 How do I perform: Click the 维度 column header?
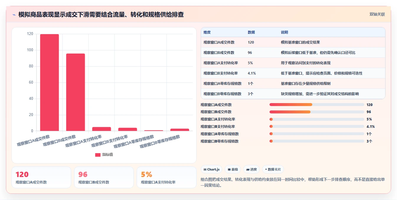coord(207,32)
